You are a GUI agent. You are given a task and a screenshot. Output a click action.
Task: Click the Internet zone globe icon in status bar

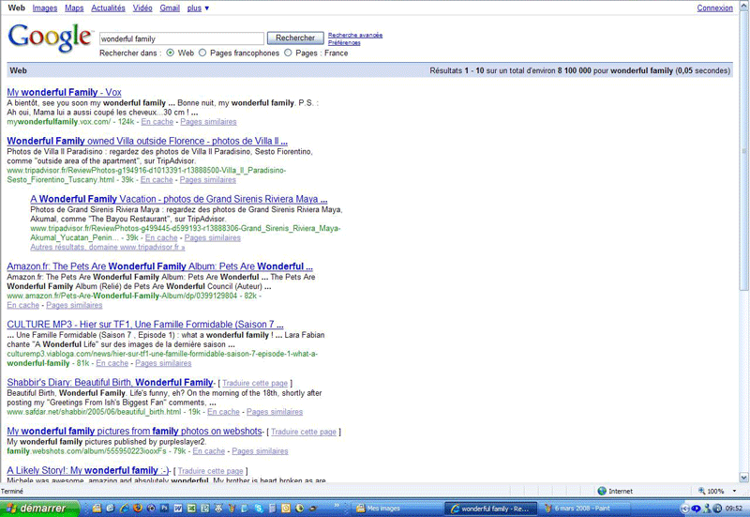click(x=602, y=491)
